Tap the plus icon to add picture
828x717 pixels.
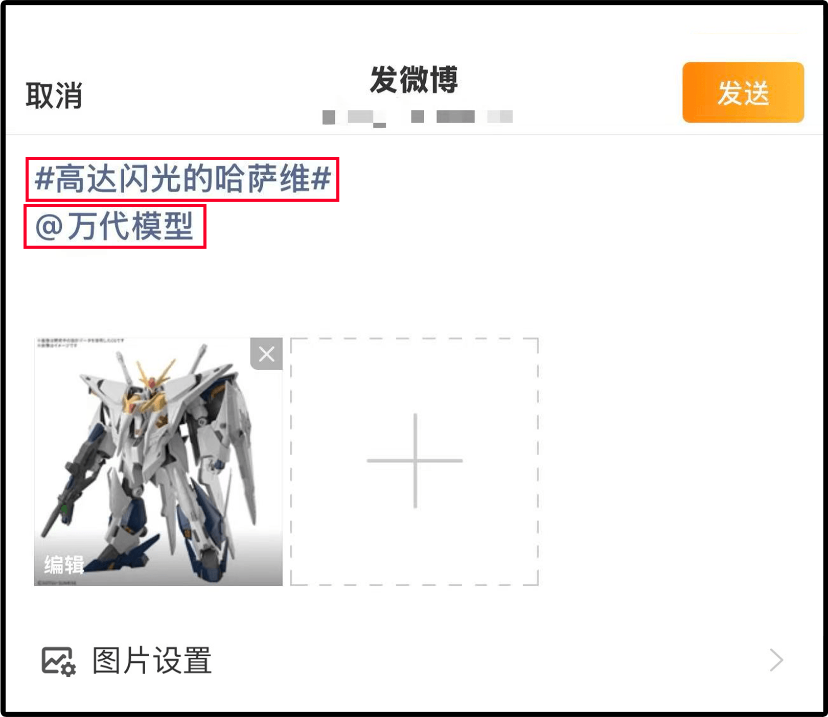[x=415, y=461]
